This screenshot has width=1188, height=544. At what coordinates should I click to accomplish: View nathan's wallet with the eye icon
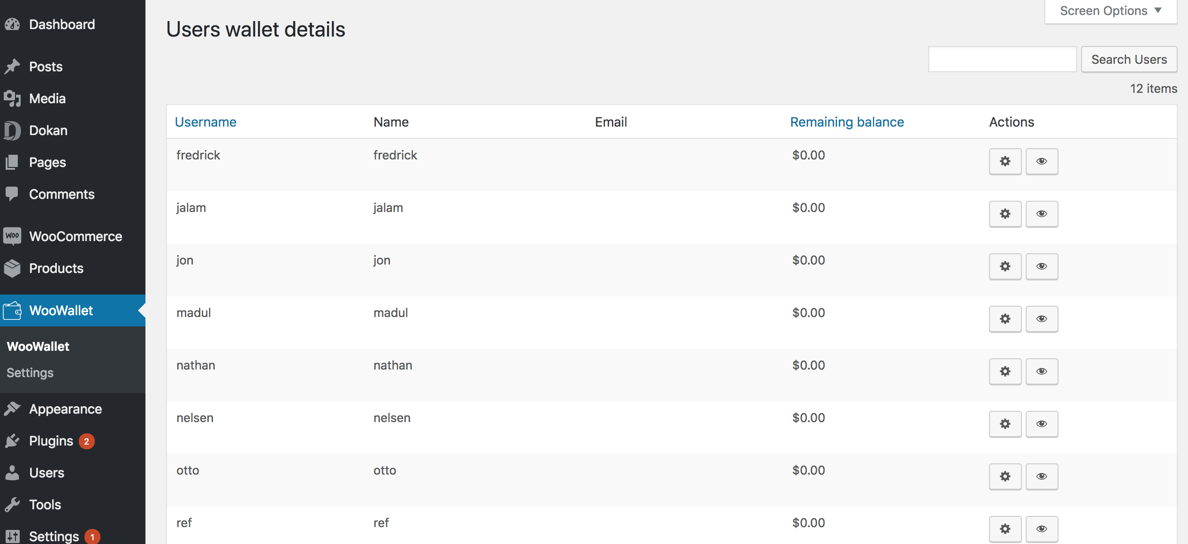tap(1042, 371)
